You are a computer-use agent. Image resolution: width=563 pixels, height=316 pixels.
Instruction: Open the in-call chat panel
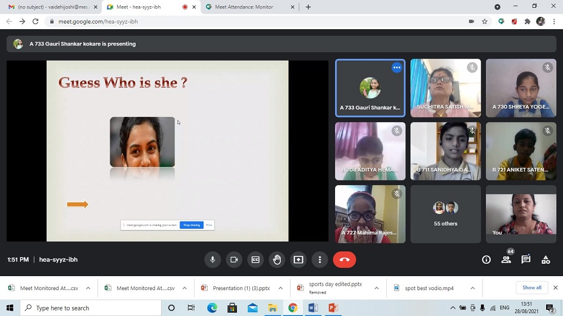(526, 260)
